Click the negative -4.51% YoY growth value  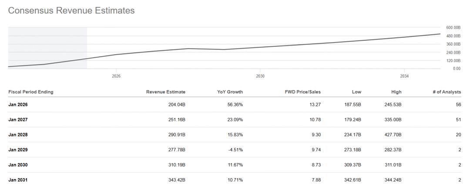[x=236, y=150]
